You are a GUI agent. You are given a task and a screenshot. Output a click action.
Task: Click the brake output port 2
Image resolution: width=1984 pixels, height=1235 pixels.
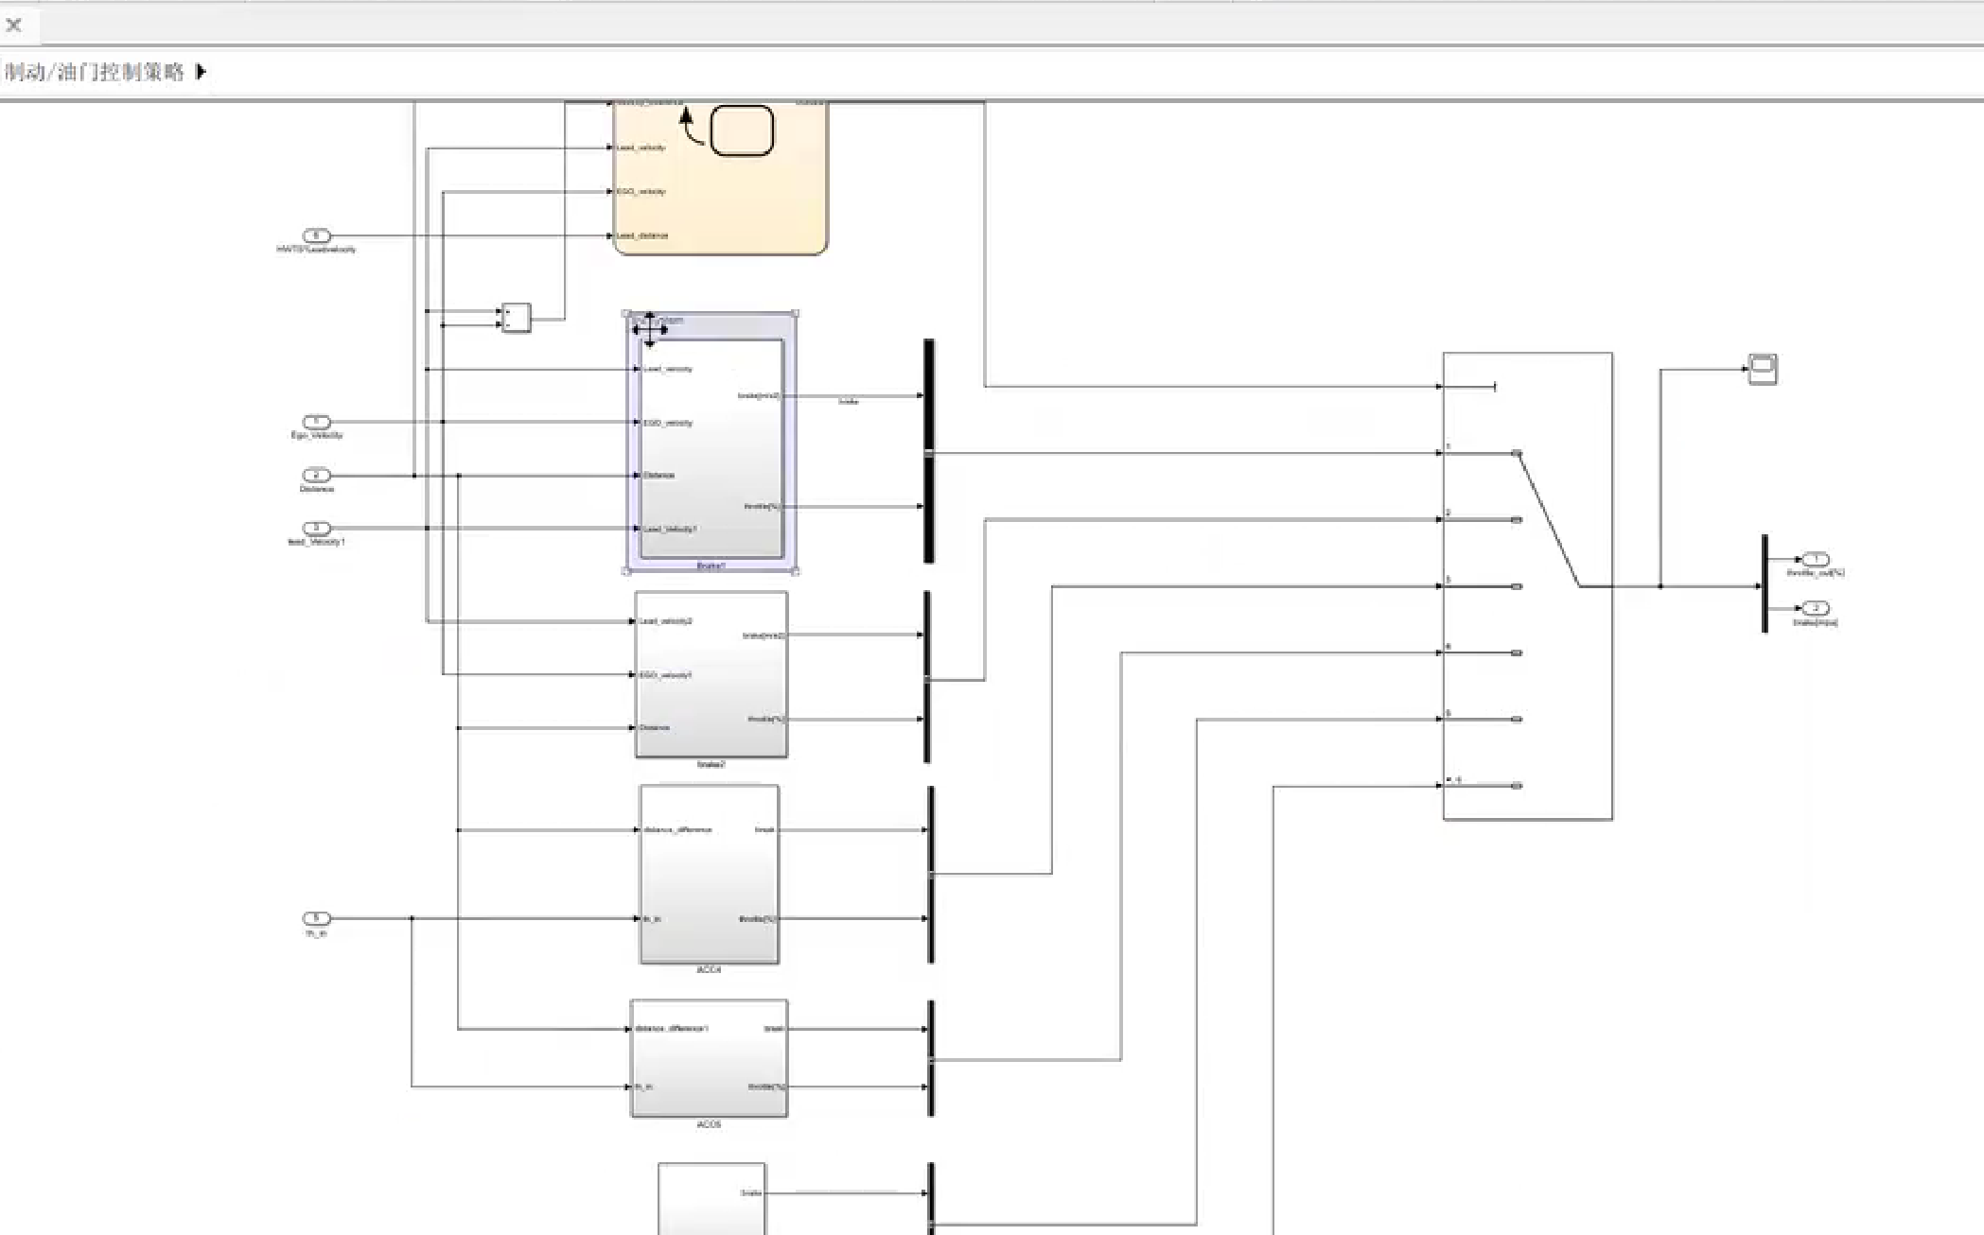tap(1815, 608)
